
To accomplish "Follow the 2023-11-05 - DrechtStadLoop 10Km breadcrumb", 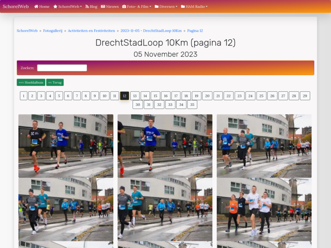I will 151,31.
